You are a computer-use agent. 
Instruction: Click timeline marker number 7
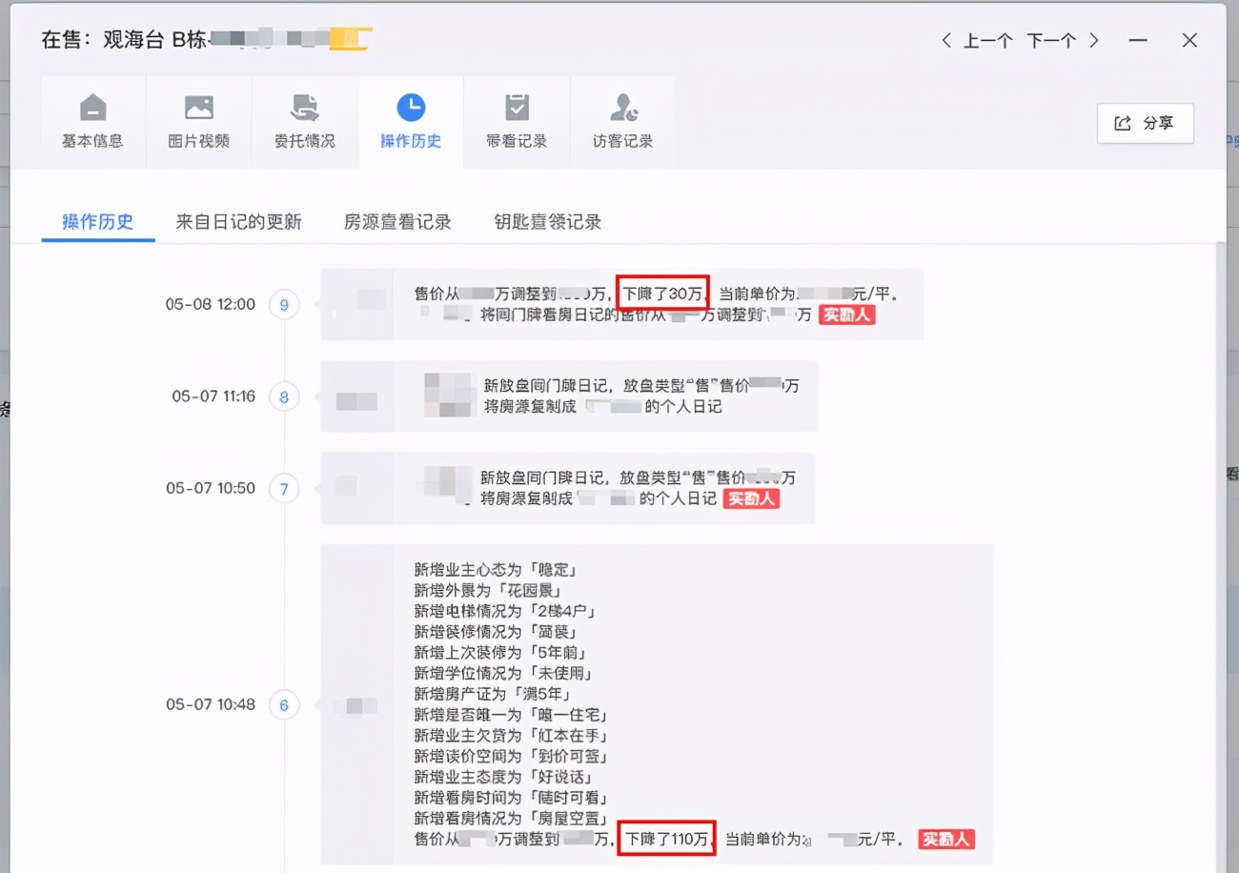tap(284, 489)
